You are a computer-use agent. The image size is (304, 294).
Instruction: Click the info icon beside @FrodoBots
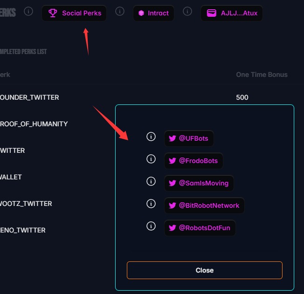pyautogui.click(x=151, y=159)
